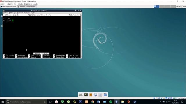Open VirtualBox Dispositivos menu

pos(28,4)
